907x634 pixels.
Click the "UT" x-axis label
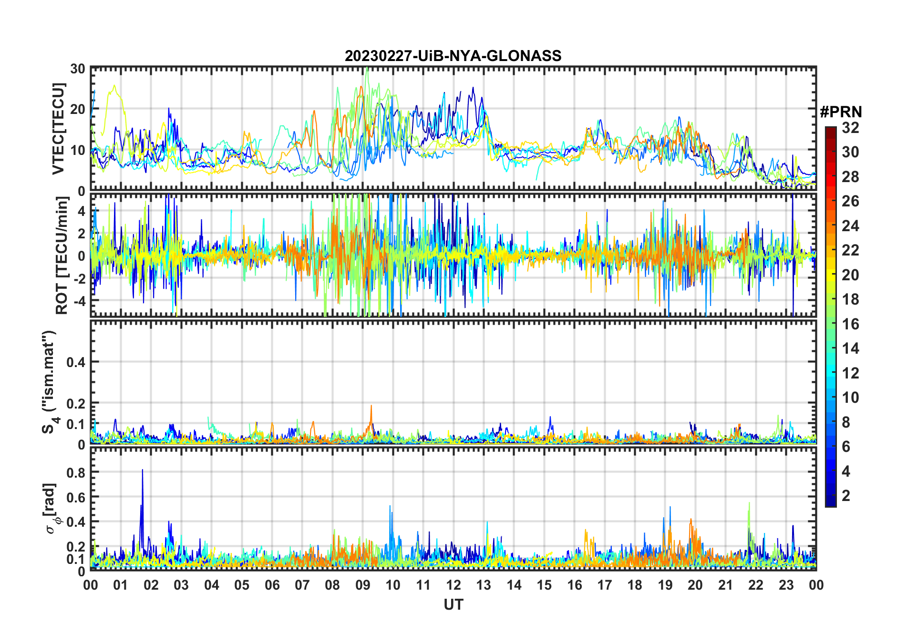[x=453, y=604]
